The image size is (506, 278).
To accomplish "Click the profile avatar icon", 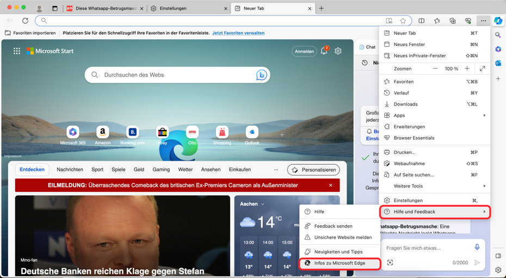I will (x=39, y=8).
